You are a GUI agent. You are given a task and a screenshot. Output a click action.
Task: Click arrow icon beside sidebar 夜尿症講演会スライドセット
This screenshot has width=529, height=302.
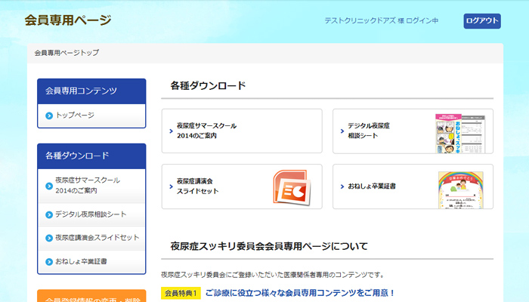click(x=49, y=238)
